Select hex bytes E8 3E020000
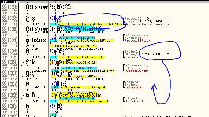This screenshot has height=117, width=209. (x=36, y=24)
